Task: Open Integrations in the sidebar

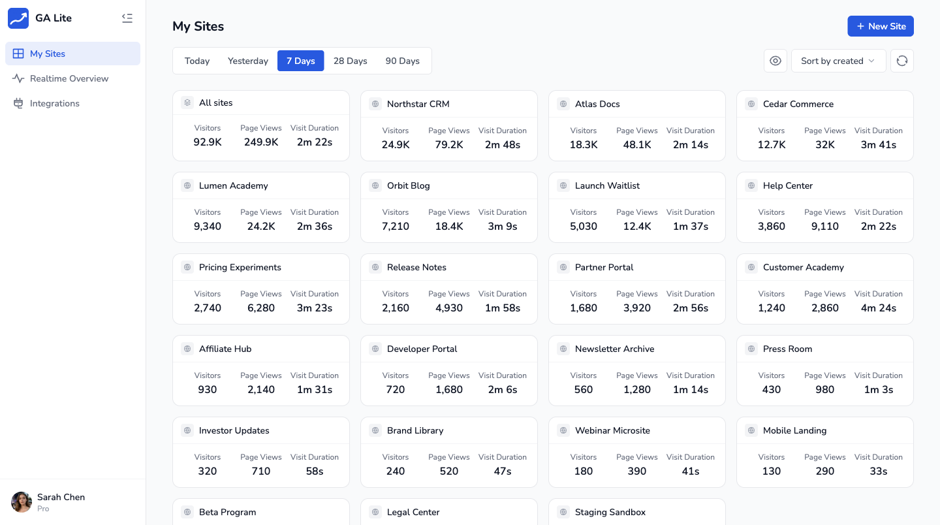Action: [x=72, y=103]
